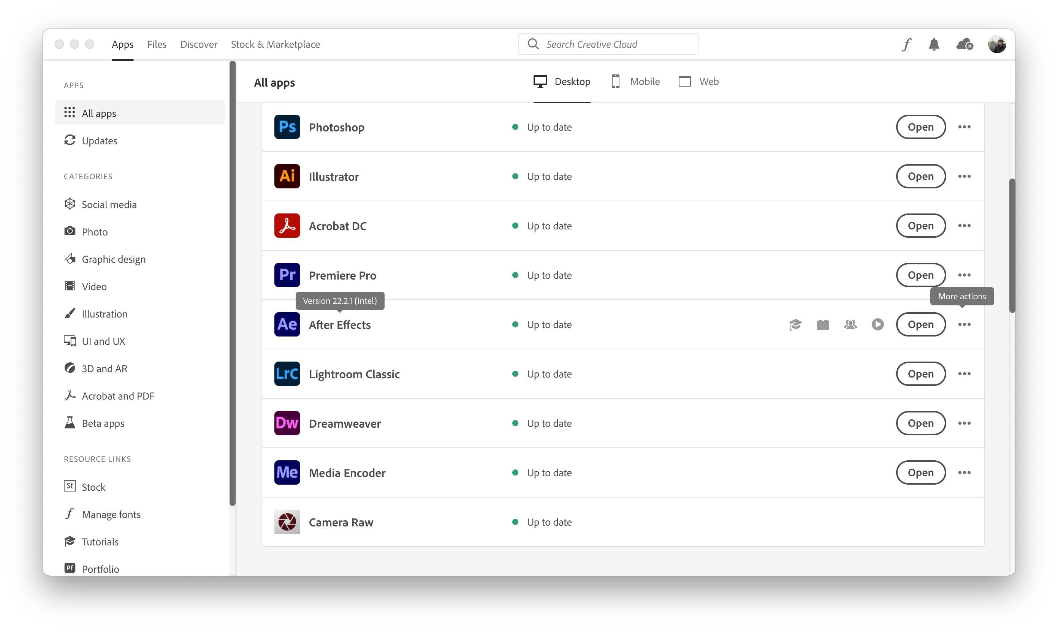Expand the Photoshop three-dot menu

(x=964, y=127)
